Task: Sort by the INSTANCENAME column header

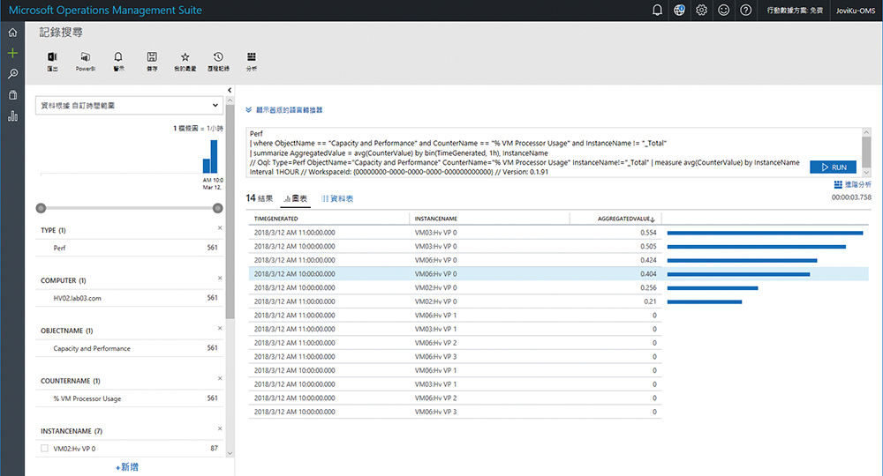Action: point(436,219)
